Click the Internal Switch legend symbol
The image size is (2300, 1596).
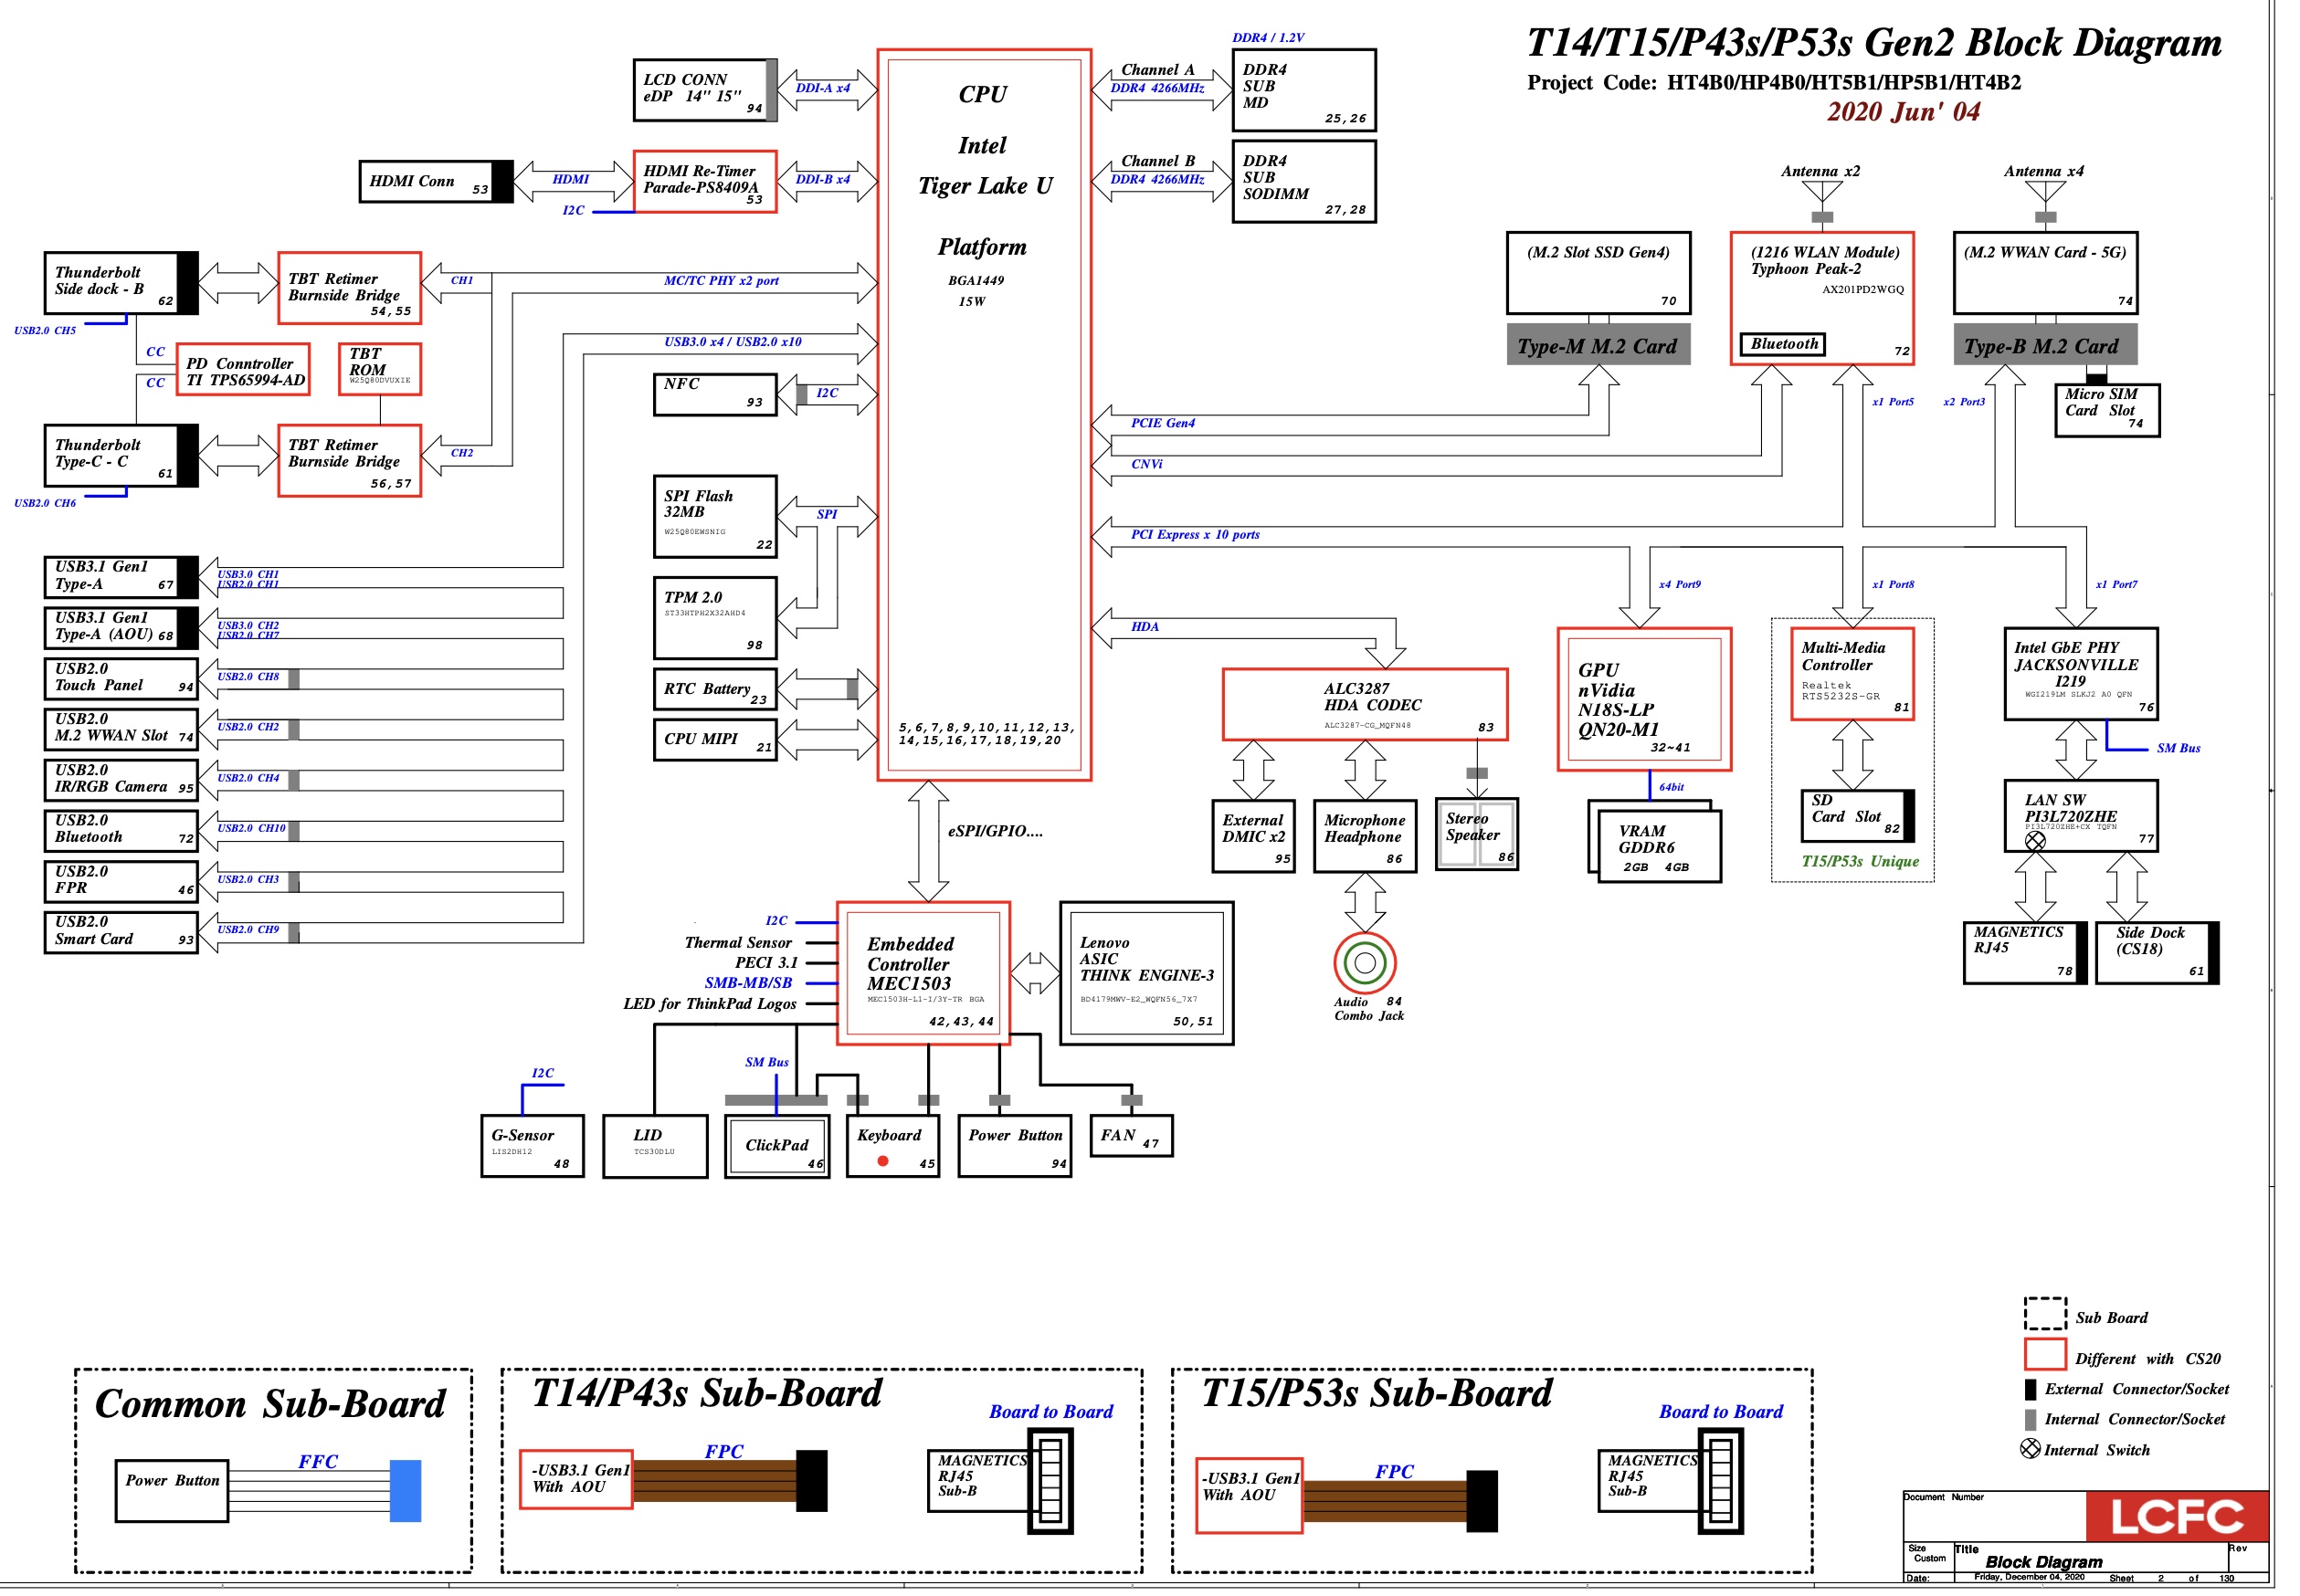2030,1449
